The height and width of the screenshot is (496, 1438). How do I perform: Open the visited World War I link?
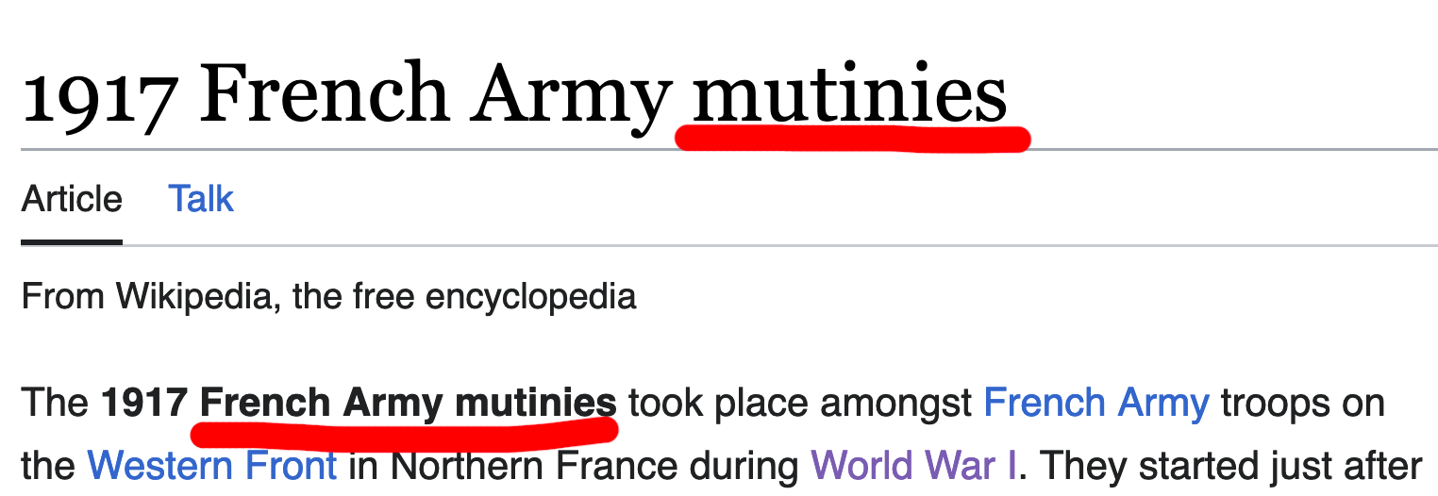coord(913,465)
